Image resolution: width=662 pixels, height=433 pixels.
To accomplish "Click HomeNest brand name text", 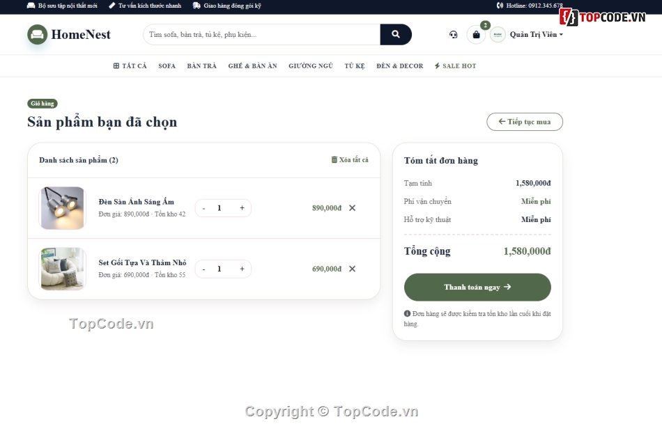I will tap(81, 35).
